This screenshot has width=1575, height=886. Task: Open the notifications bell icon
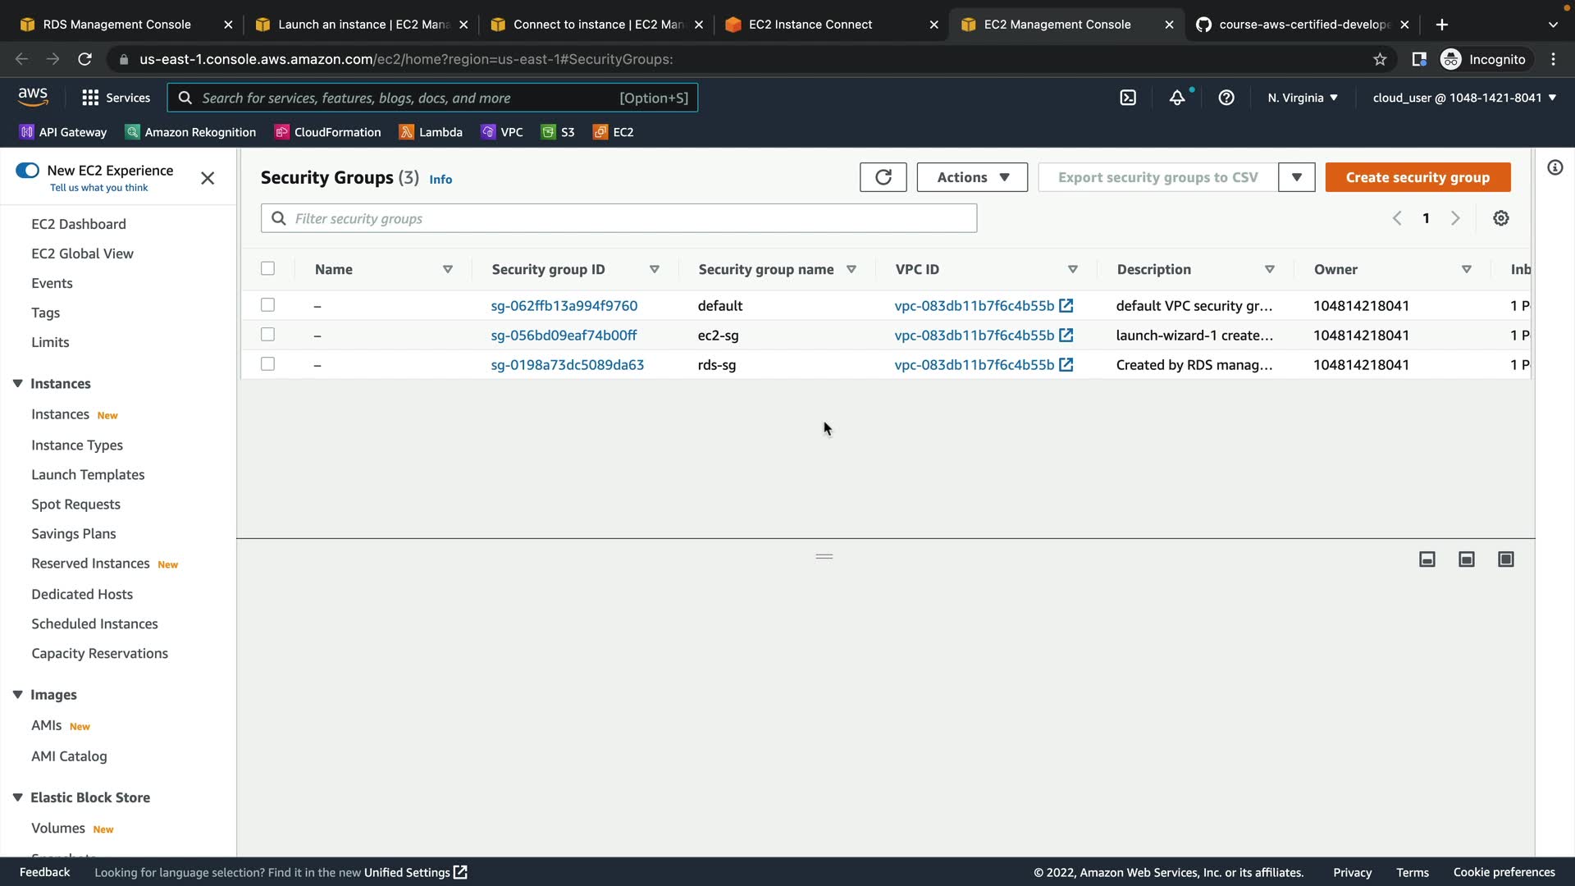tap(1177, 98)
